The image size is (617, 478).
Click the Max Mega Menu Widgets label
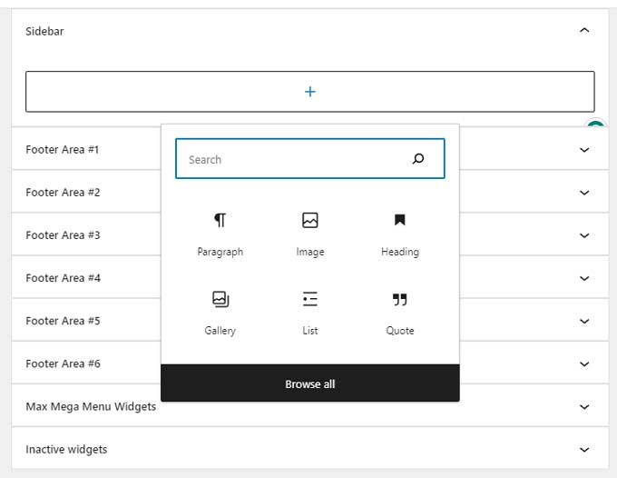[91, 407]
